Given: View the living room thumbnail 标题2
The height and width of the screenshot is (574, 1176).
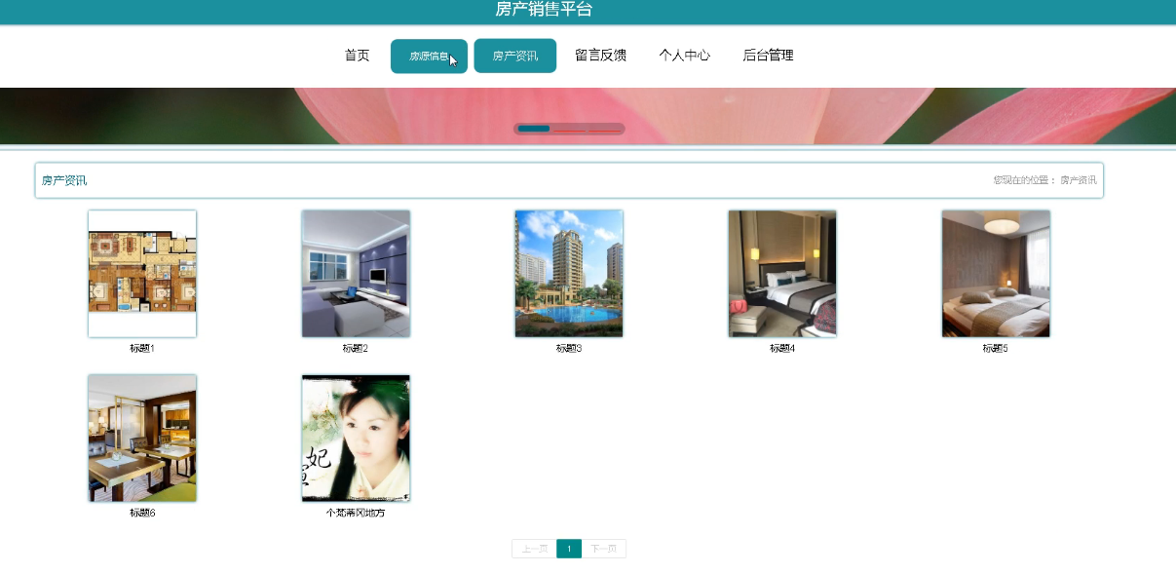Looking at the screenshot, I should (356, 274).
